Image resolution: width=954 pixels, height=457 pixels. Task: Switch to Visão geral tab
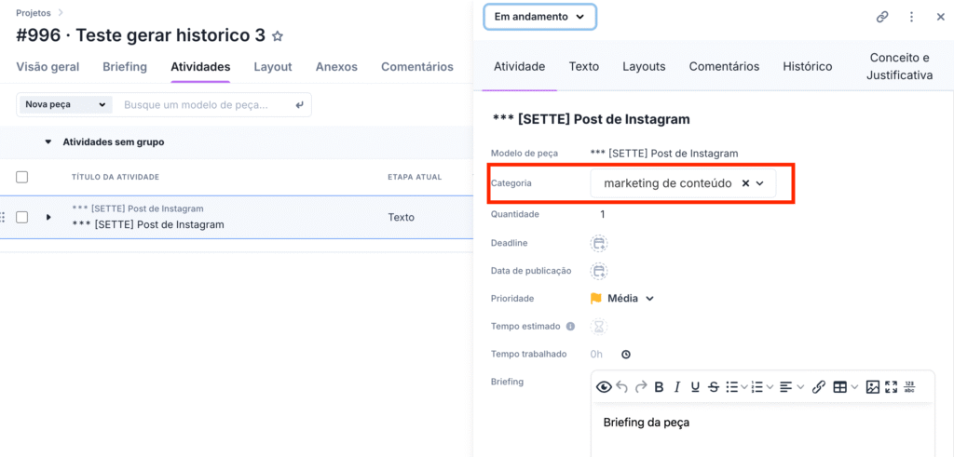coord(48,67)
